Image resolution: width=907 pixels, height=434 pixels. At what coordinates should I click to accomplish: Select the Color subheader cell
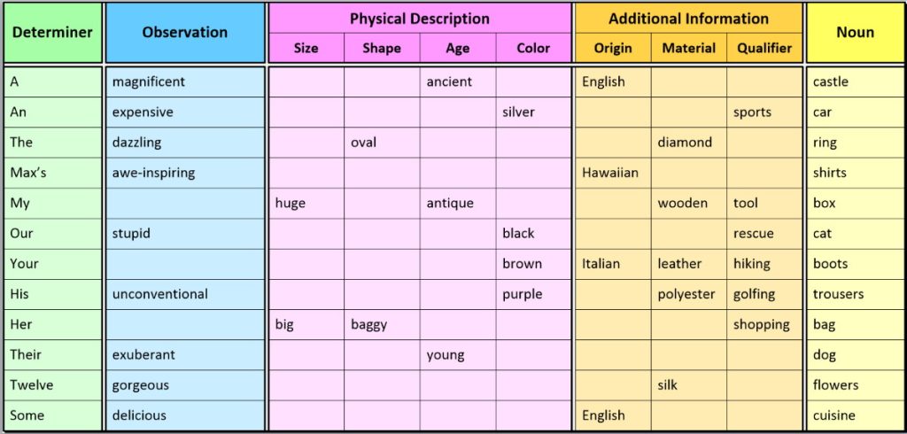coord(533,49)
